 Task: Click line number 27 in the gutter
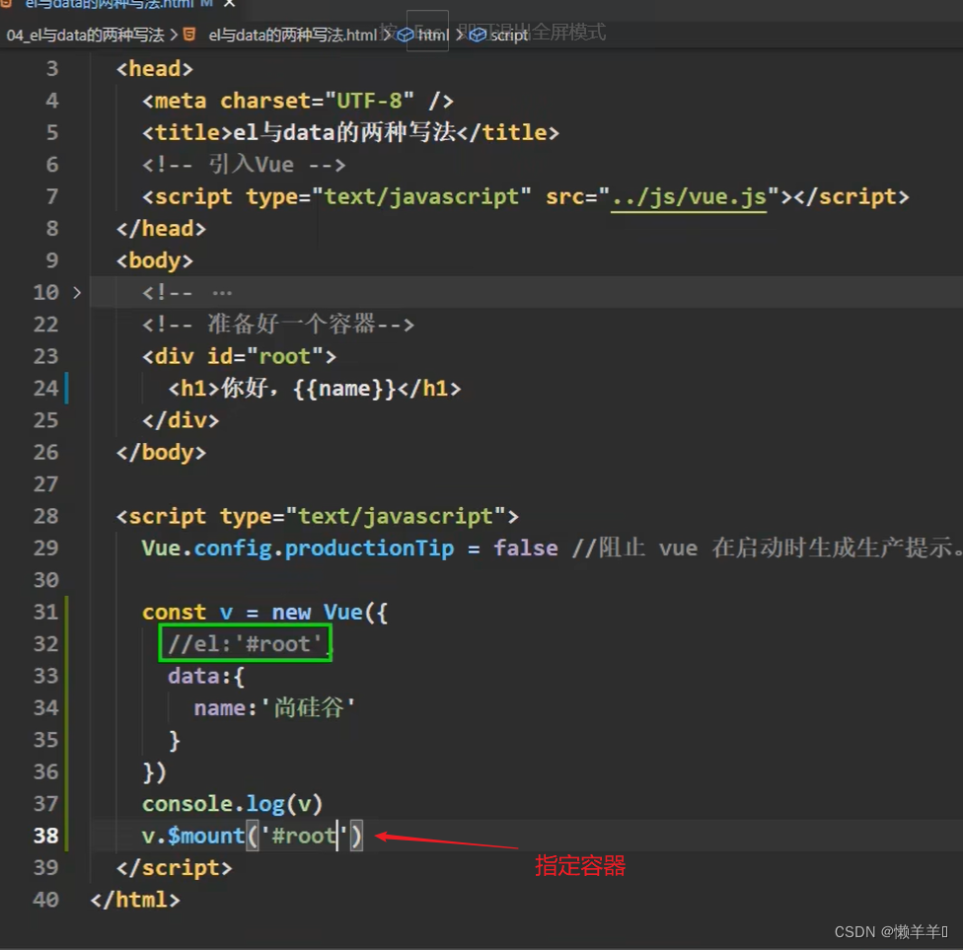pos(46,484)
